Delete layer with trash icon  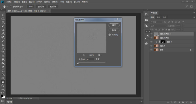click(191, 102)
